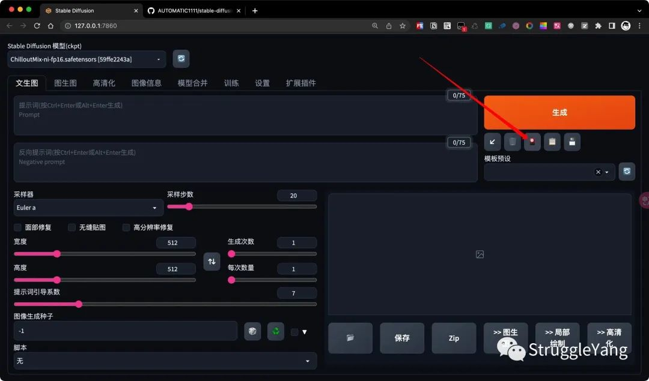Open the 采样器 Euler a dropdown
Screen dimensions: 649x381
pyautogui.click(x=88, y=208)
